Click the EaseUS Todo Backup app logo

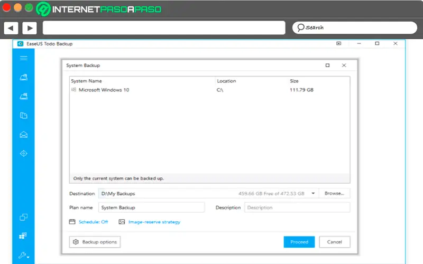(20, 44)
